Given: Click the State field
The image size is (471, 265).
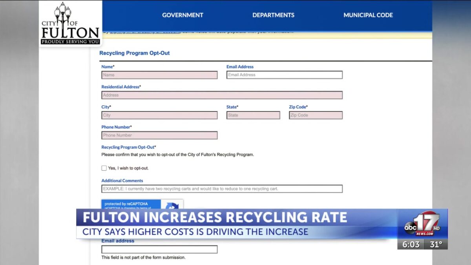Looking at the screenshot, I should click(253, 115).
